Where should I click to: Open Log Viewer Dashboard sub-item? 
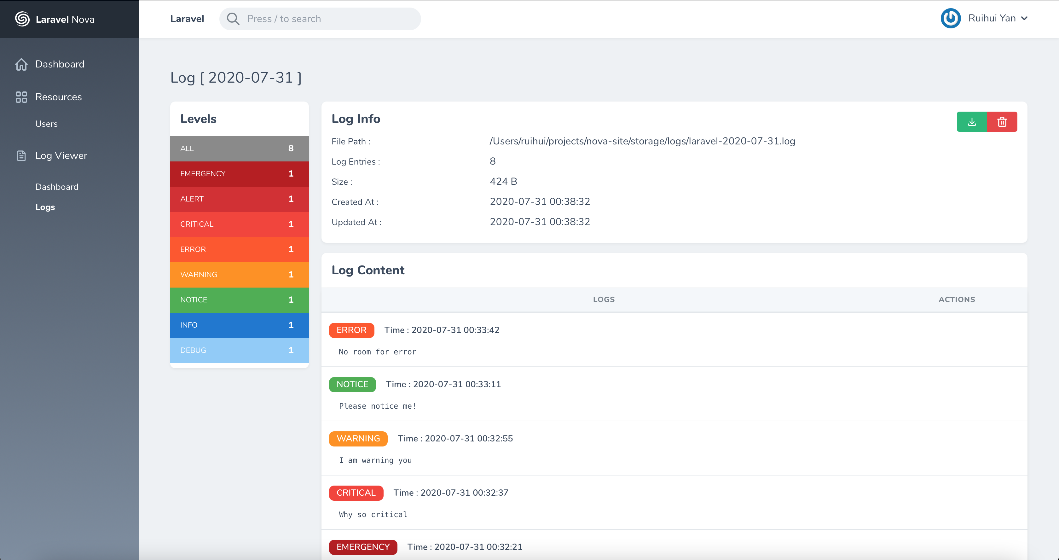click(57, 187)
